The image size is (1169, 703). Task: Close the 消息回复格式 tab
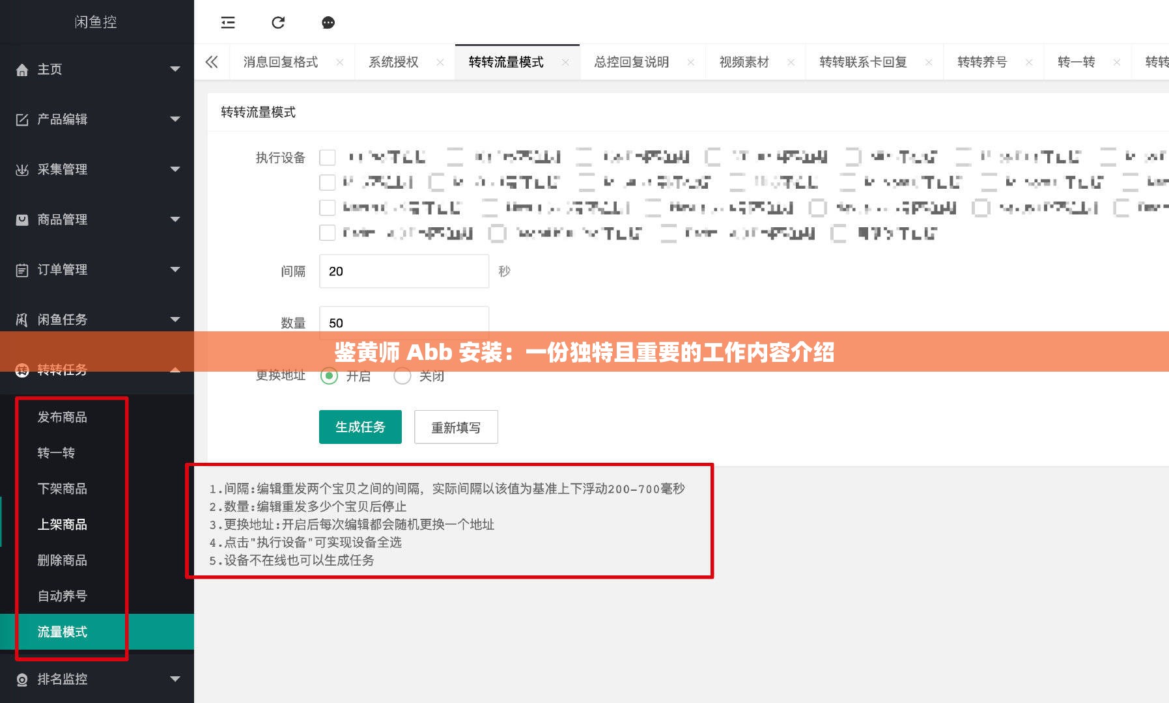pyautogui.click(x=340, y=62)
